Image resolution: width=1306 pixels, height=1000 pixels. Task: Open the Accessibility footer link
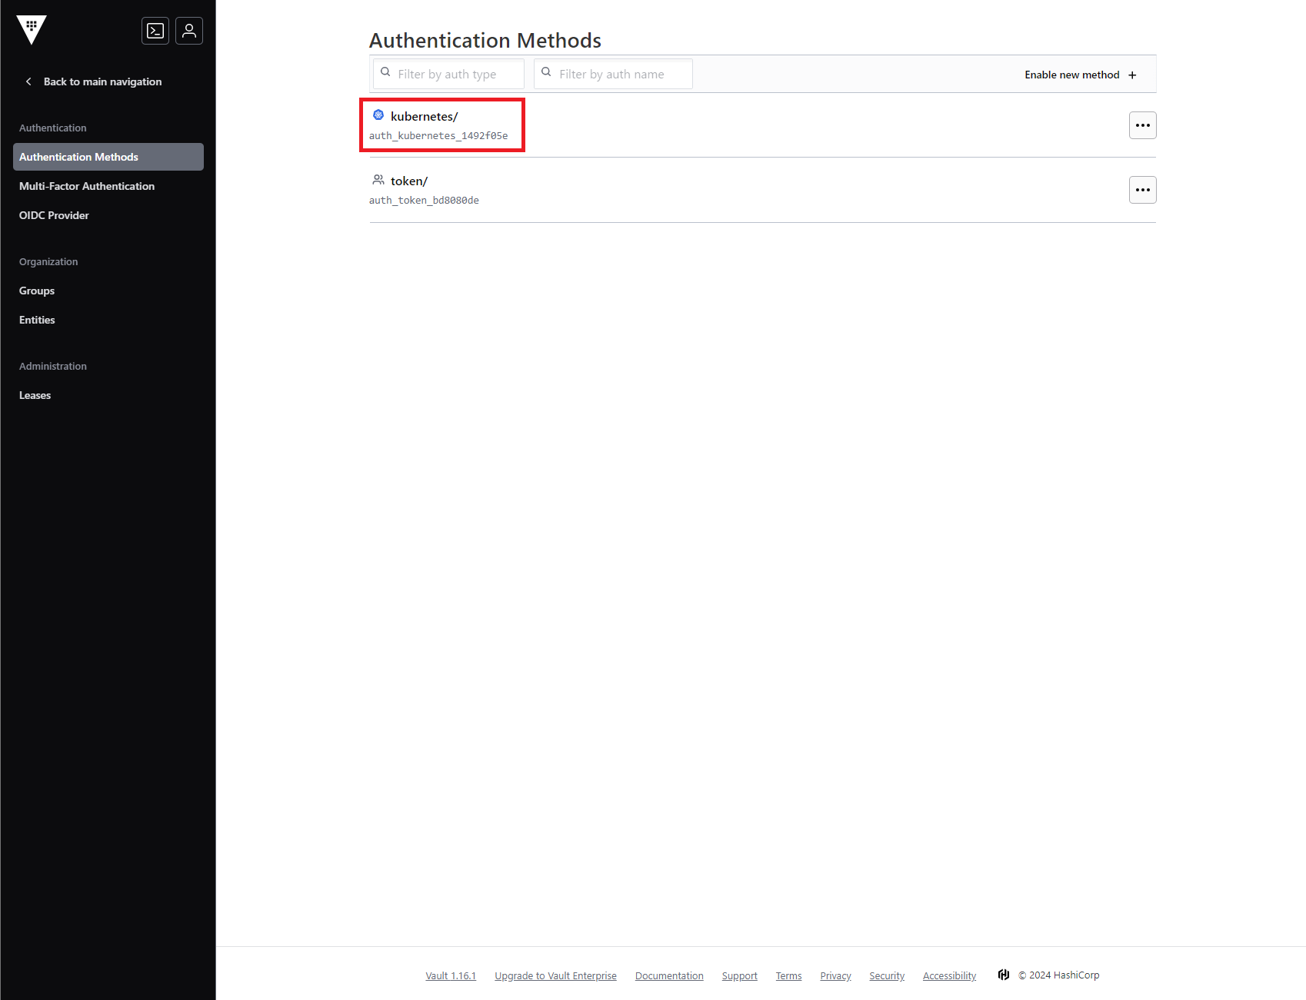[949, 975]
